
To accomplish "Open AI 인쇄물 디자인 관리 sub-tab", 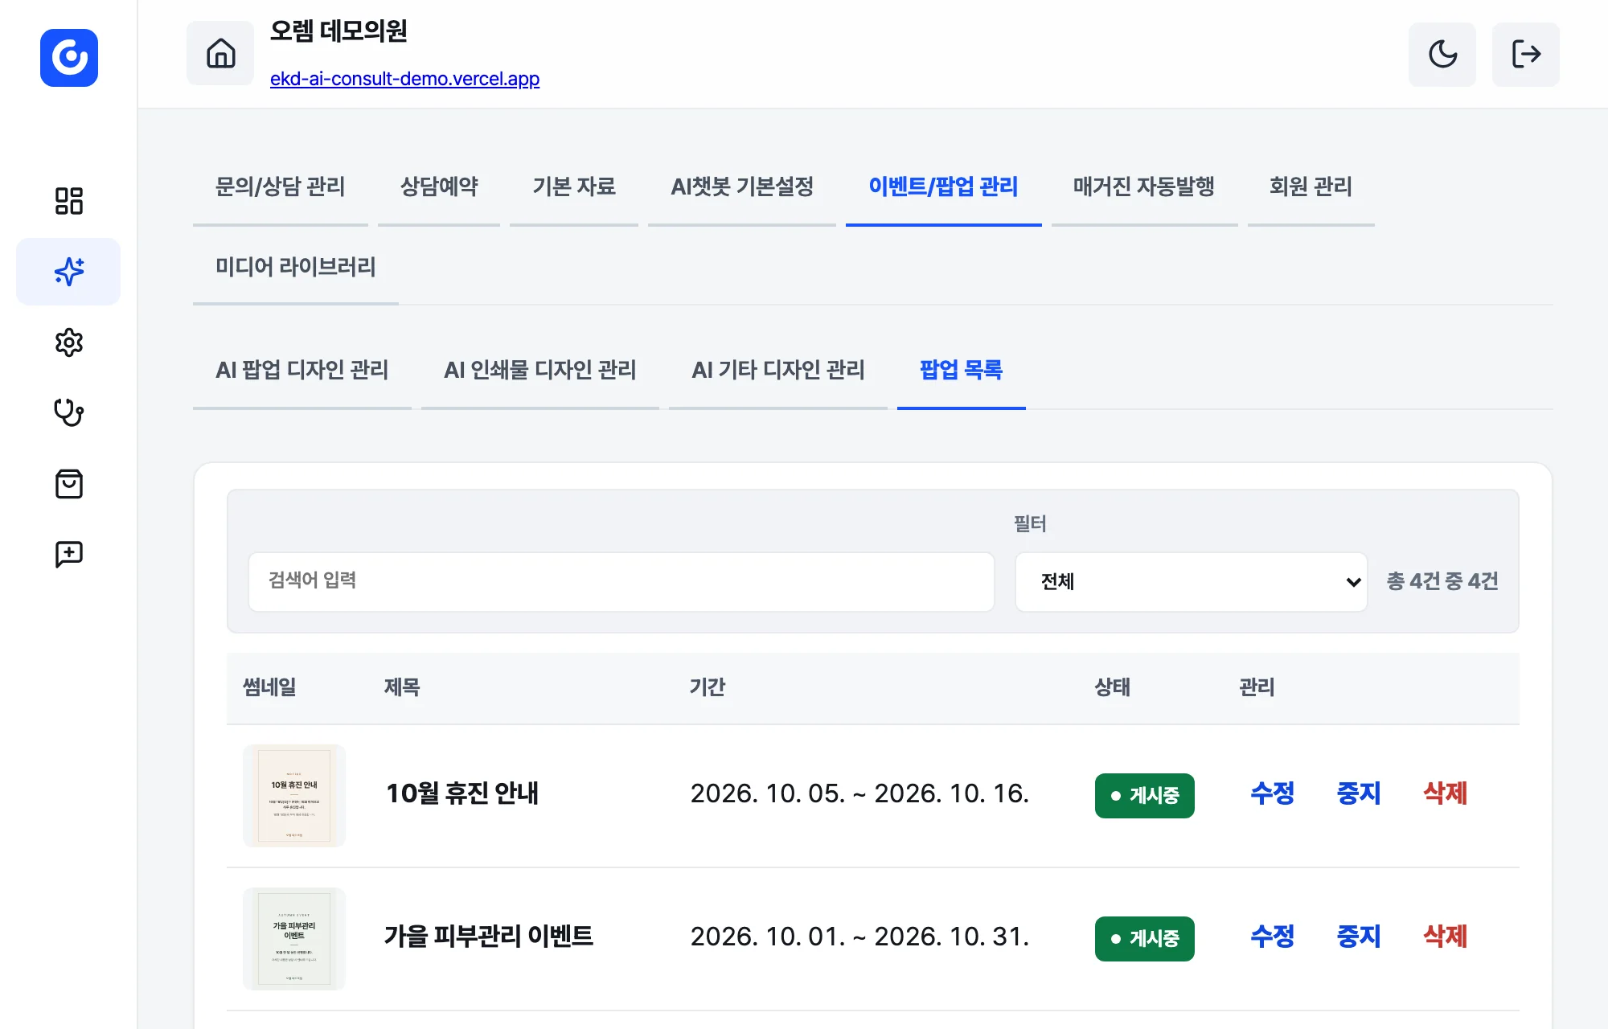I will tap(540, 370).
